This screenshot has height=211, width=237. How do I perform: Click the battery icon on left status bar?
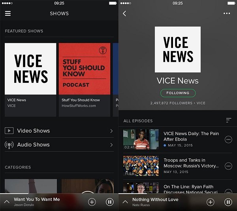coord(113,3)
